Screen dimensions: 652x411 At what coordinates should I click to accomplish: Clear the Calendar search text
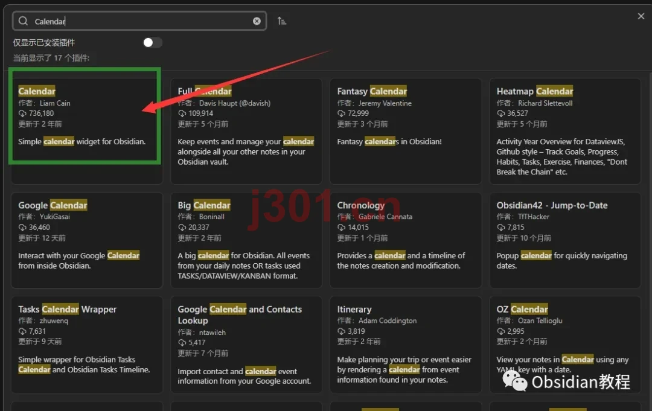(x=257, y=21)
